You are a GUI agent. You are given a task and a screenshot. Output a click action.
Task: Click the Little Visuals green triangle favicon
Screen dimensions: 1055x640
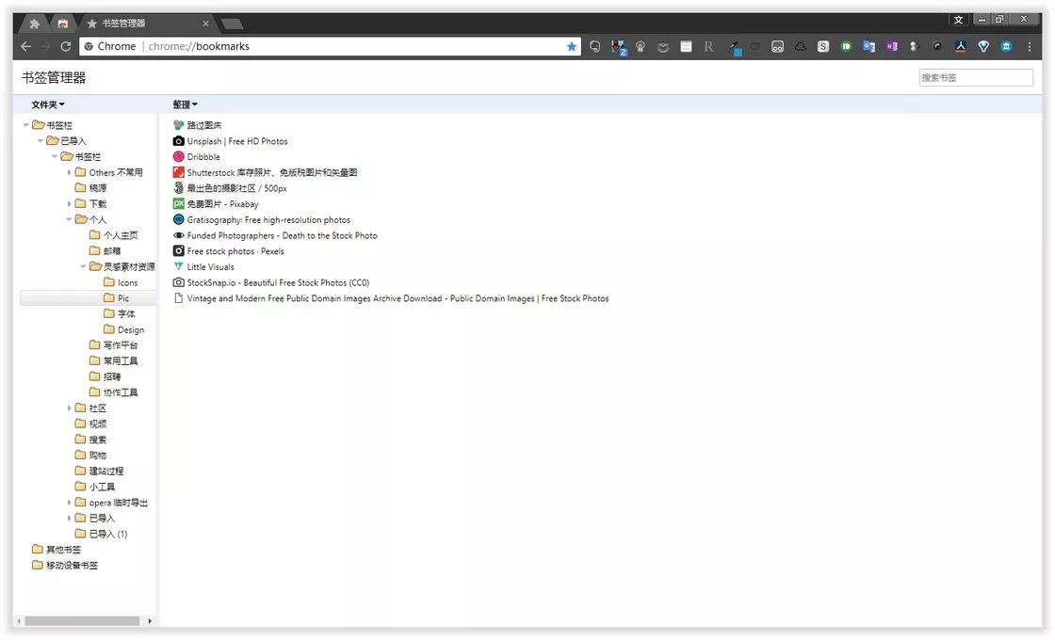[x=178, y=267]
